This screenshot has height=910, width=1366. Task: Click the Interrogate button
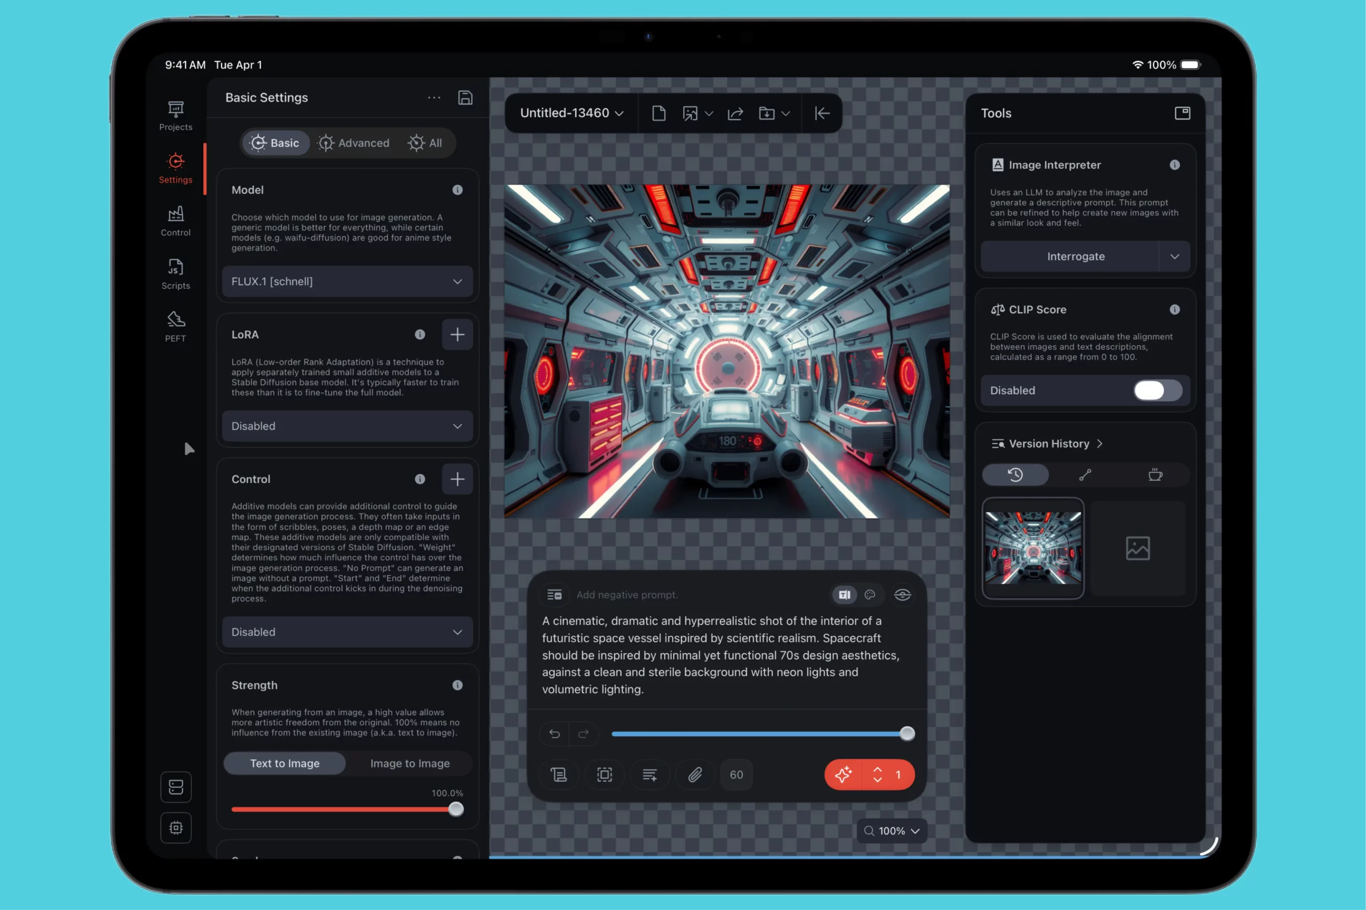[1075, 257]
